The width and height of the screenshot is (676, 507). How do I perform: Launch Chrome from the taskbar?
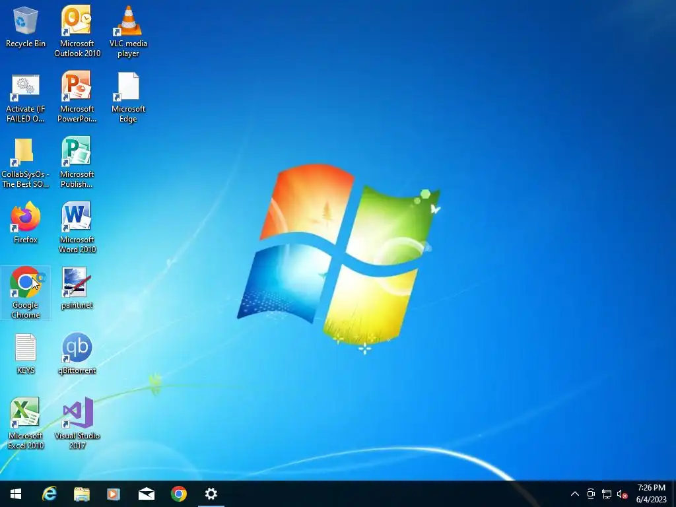tap(178, 494)
